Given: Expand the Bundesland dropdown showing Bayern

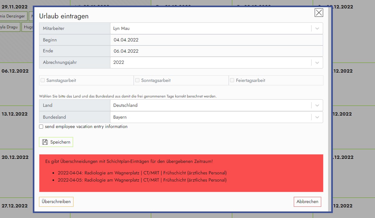Looking at the screenshot, I should coord(317,117).
